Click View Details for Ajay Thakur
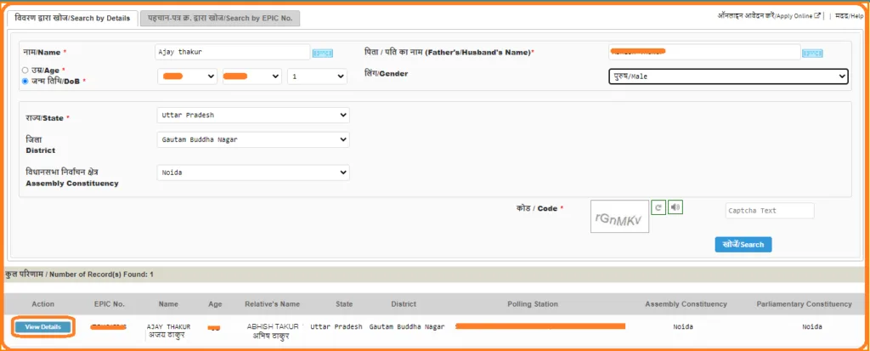This screenshot has height=351, width=870. (x=43, y=327)
